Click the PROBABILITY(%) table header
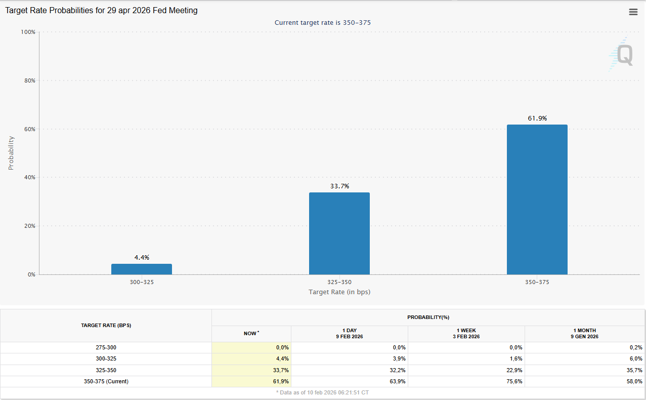The image size is (646, 400). [428, 317]
